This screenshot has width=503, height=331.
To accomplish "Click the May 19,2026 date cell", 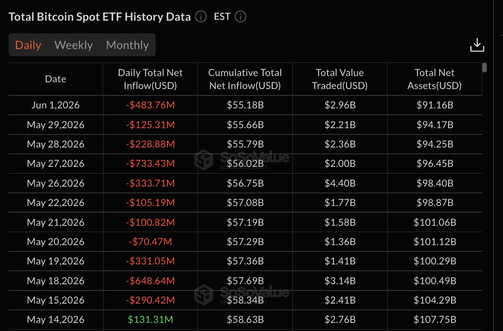I will [x=55, y=261].
